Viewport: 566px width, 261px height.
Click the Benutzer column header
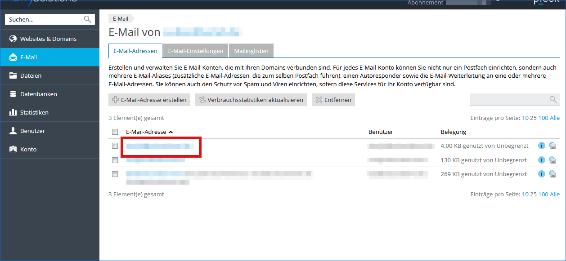click(x=381, y=132)
